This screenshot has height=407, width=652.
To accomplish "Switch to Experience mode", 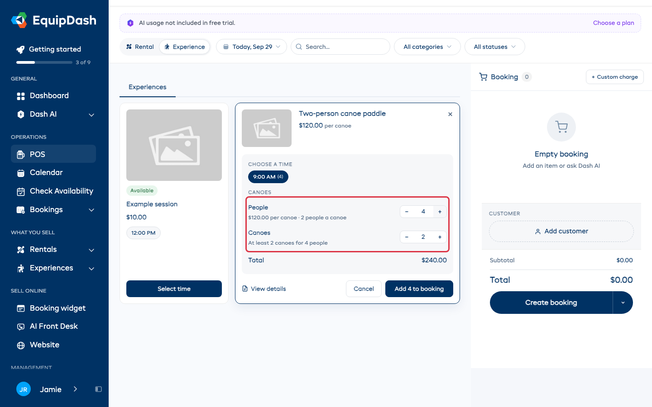I will tap(184, 47).
